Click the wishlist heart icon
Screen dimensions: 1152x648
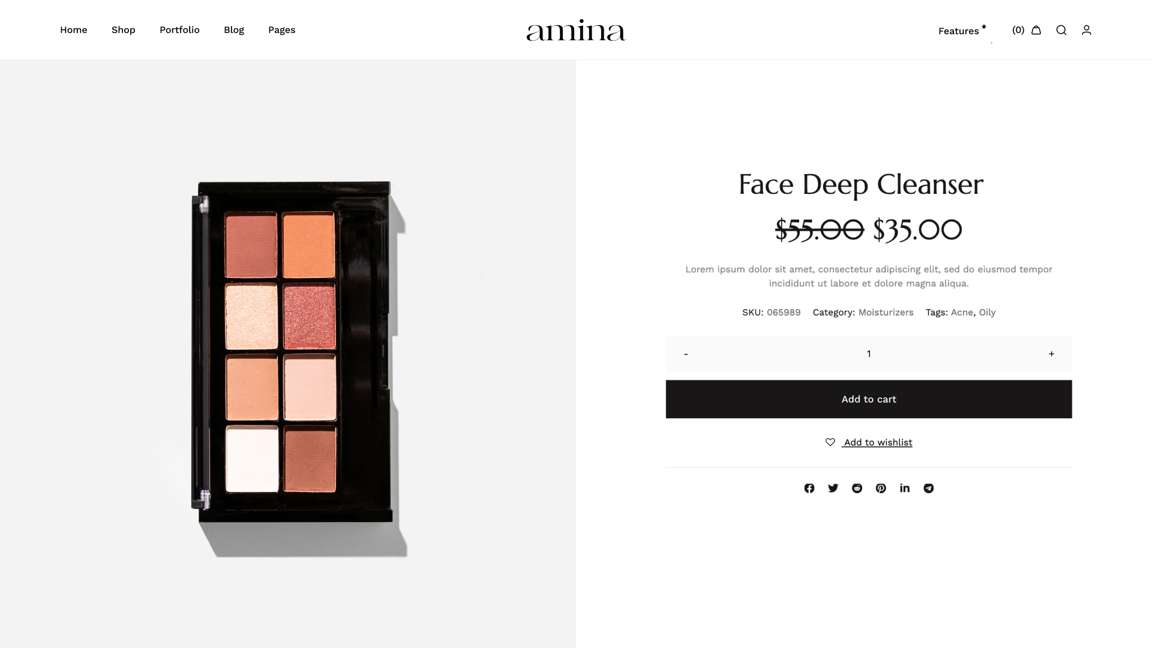[830, 442]
